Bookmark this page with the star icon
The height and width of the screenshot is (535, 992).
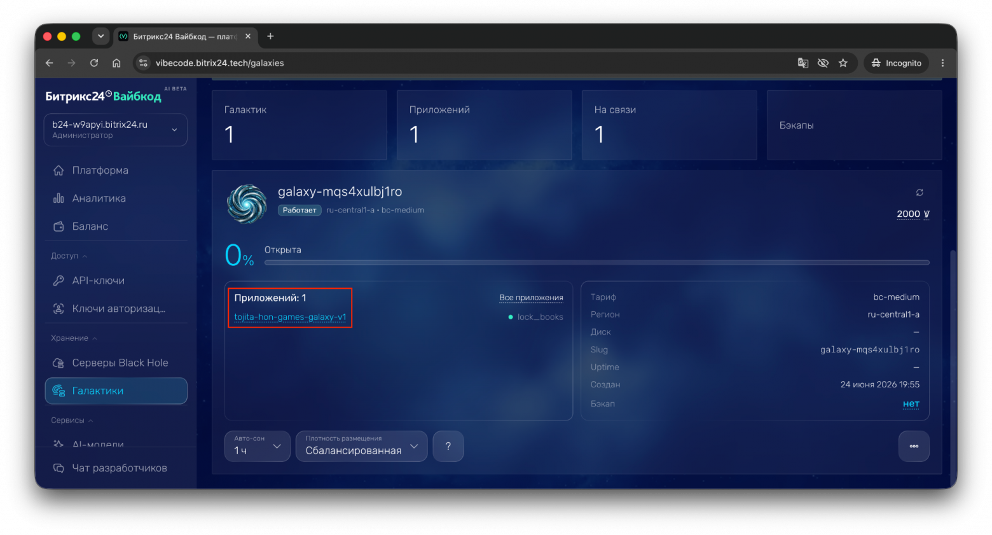[x=843, y=63]
